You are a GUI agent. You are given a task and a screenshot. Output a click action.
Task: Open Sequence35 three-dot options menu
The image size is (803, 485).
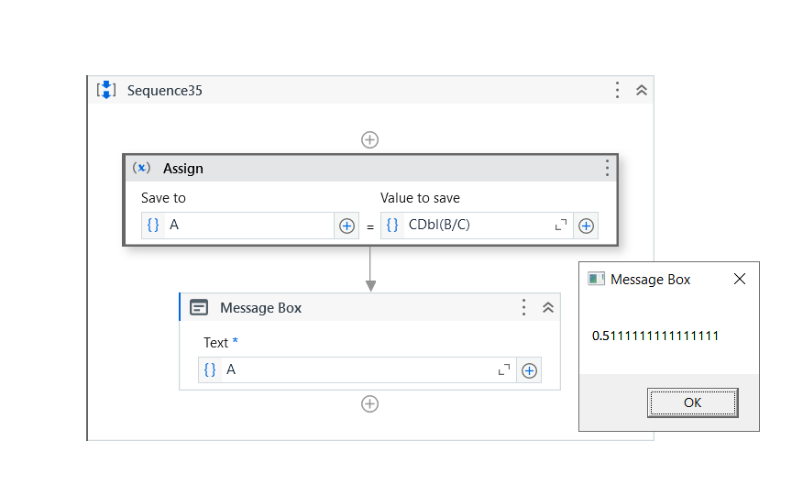click(618, 90)
